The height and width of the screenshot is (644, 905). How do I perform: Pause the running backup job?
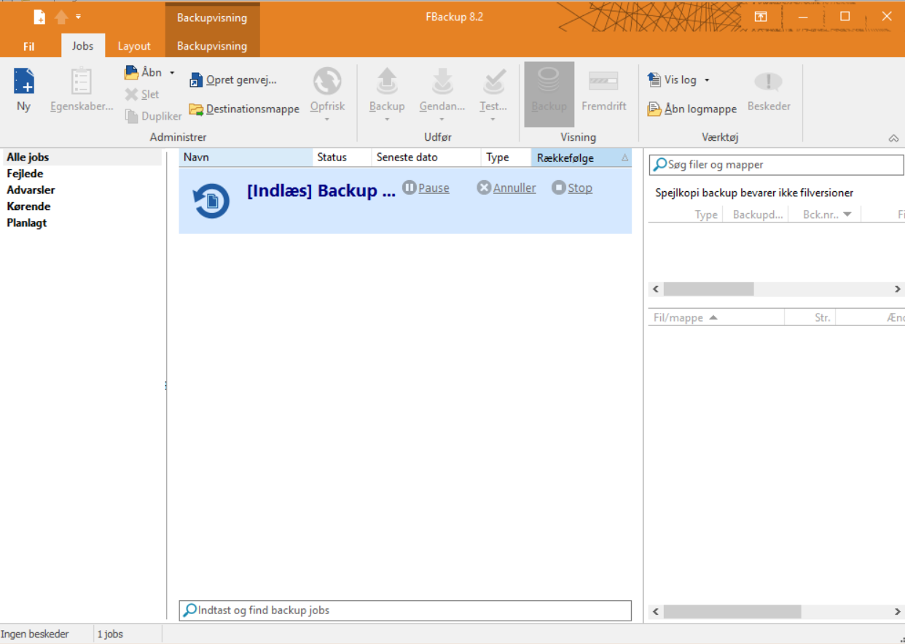point(426,188)
